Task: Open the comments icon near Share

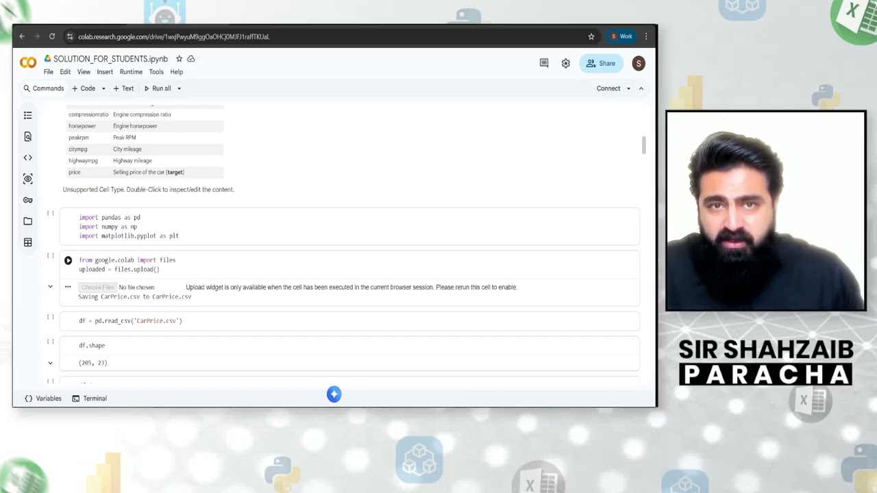Action: coord(544,64)
